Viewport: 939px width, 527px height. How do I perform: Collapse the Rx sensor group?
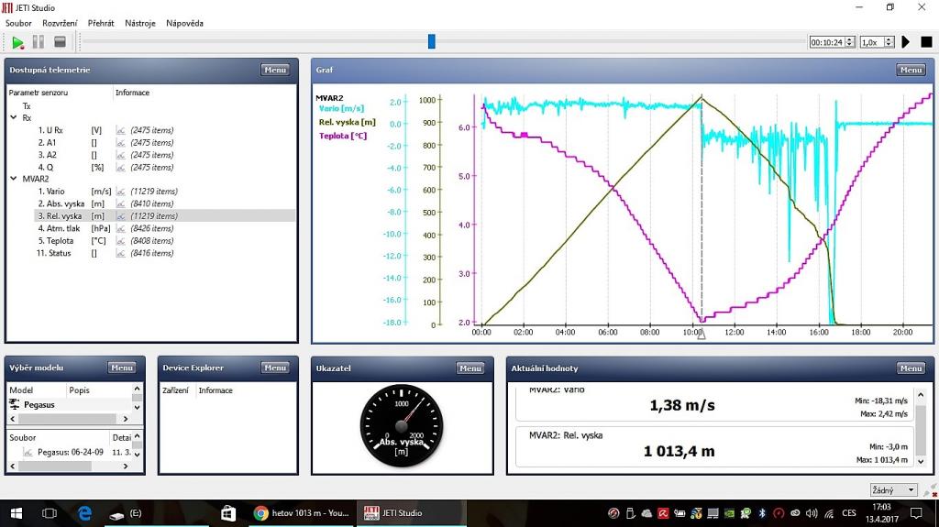[x=14, y=117]
